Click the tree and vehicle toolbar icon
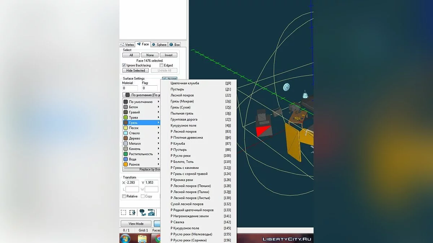Screen dimensions: 433x243 point(143,212)
